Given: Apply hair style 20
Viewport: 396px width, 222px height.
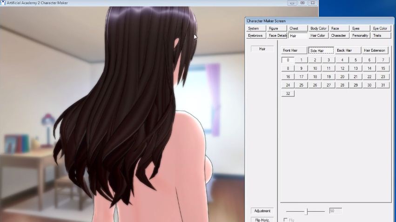Looking at the screenshot, I should [342, 77].
